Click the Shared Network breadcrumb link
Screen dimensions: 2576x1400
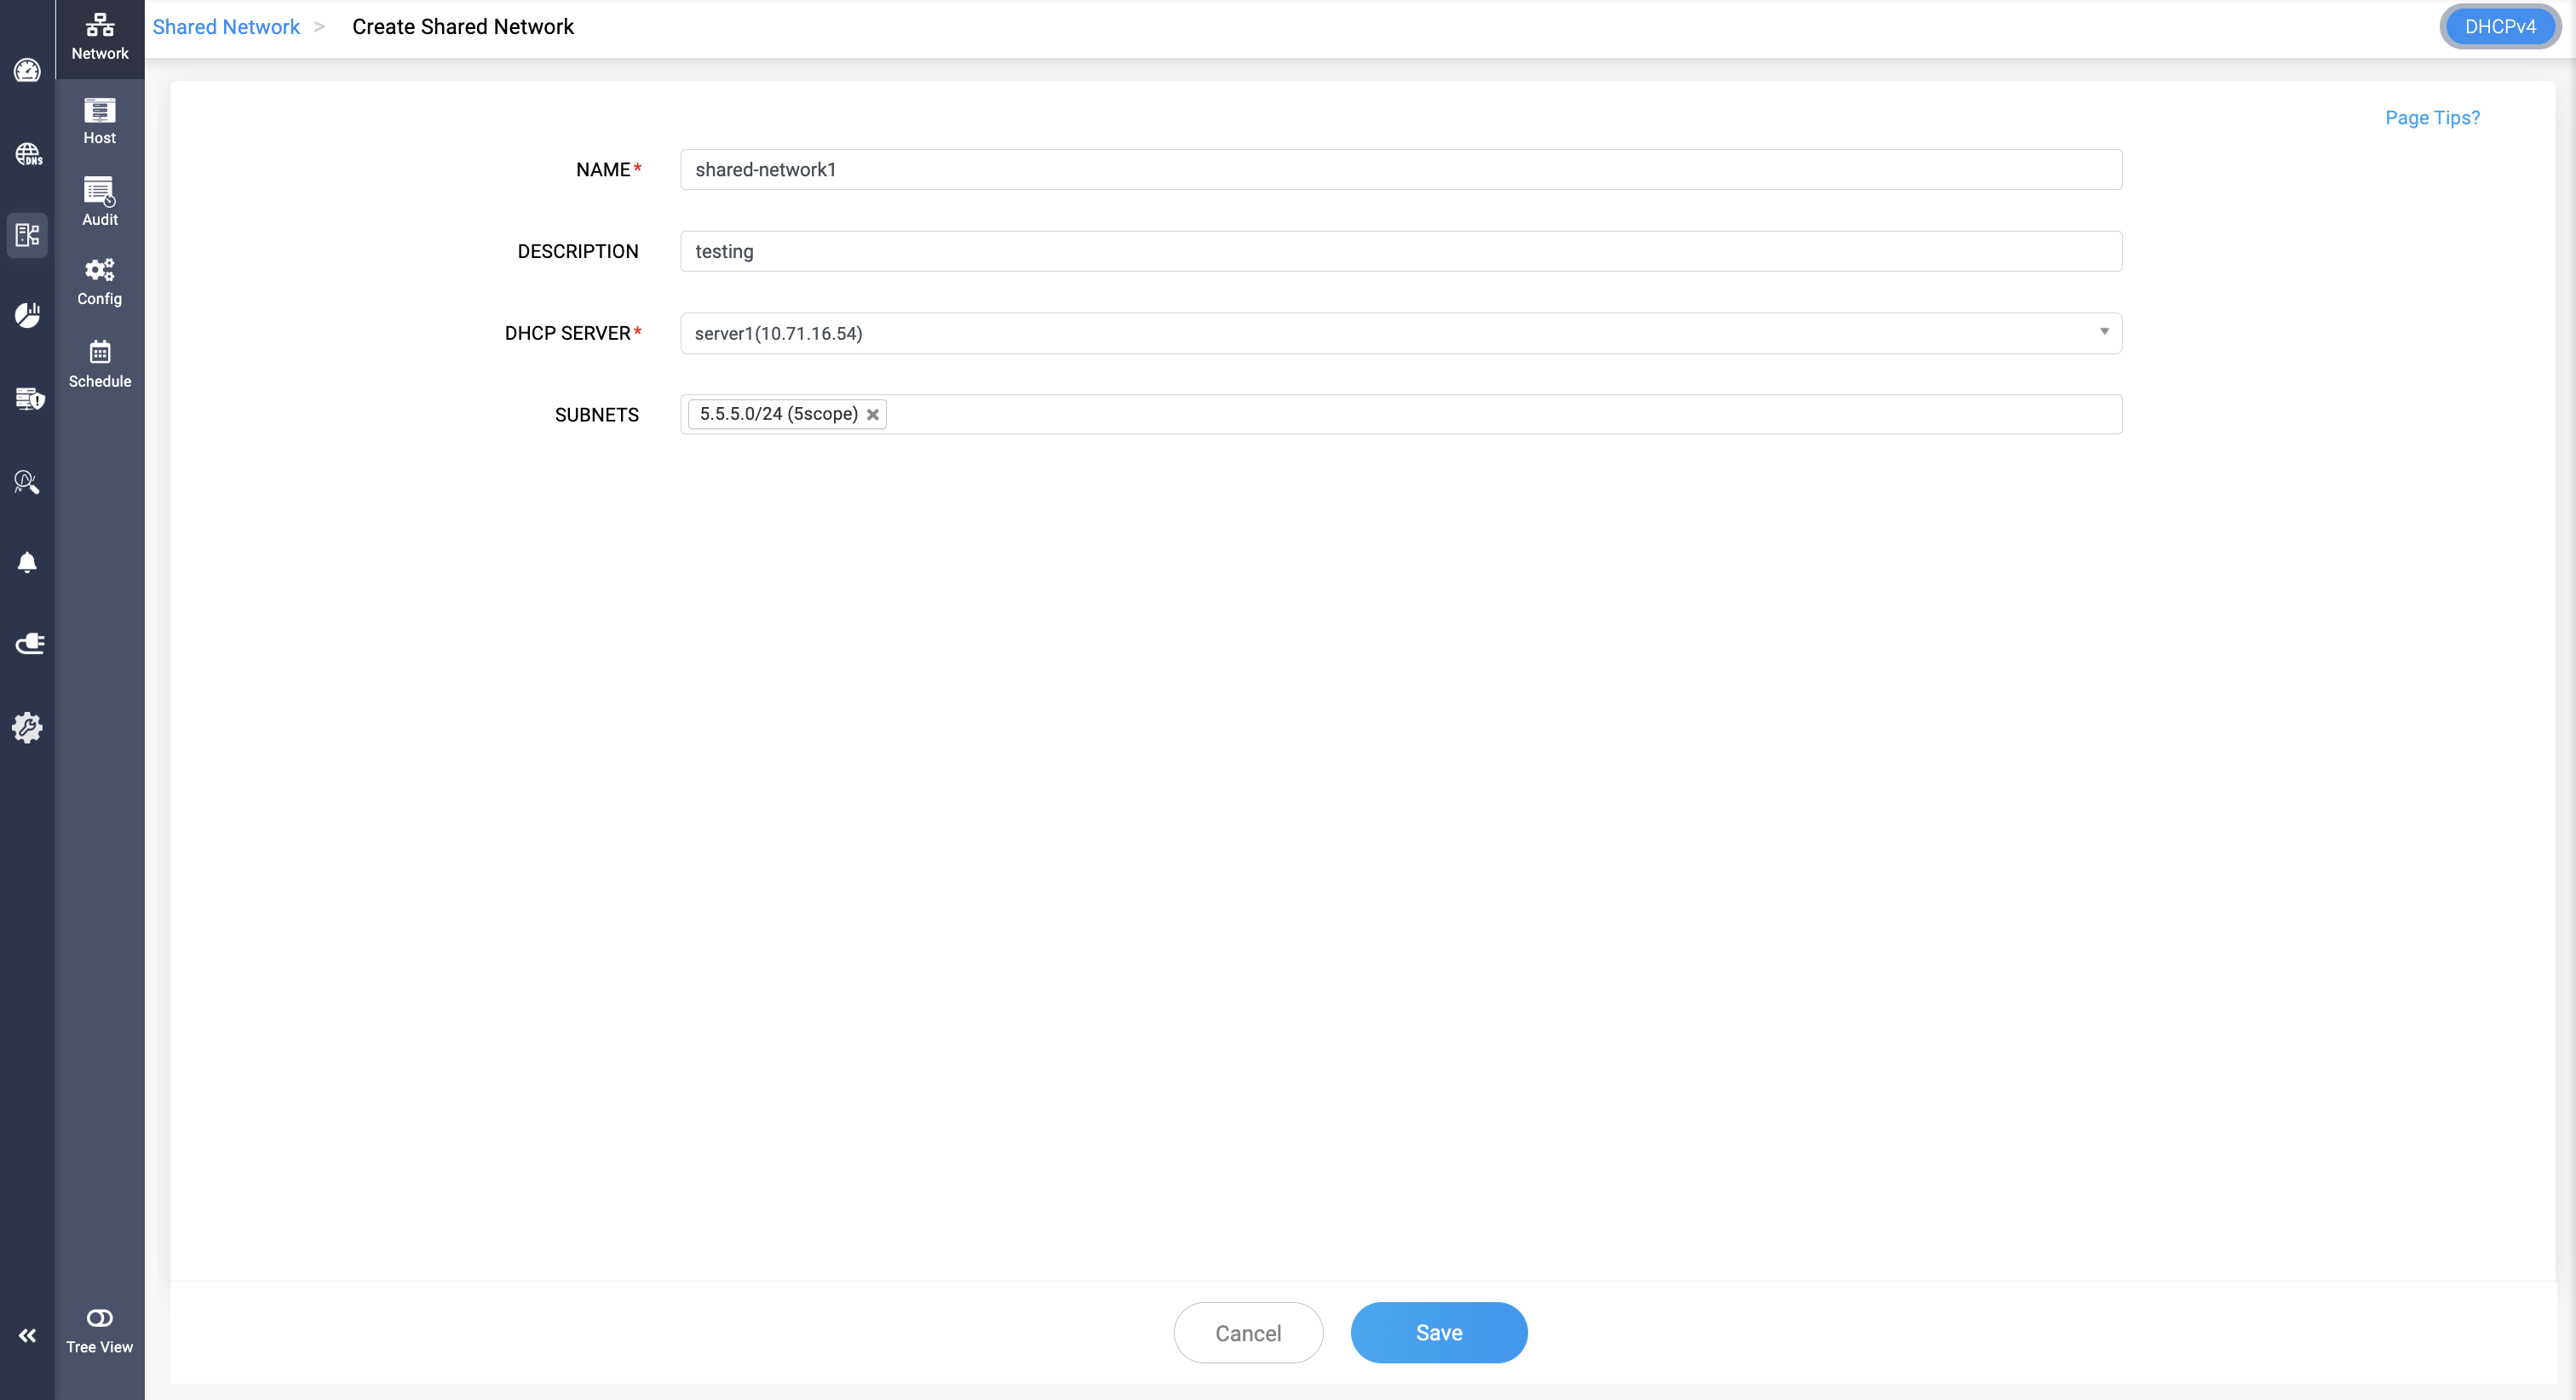tap(226, 27)
